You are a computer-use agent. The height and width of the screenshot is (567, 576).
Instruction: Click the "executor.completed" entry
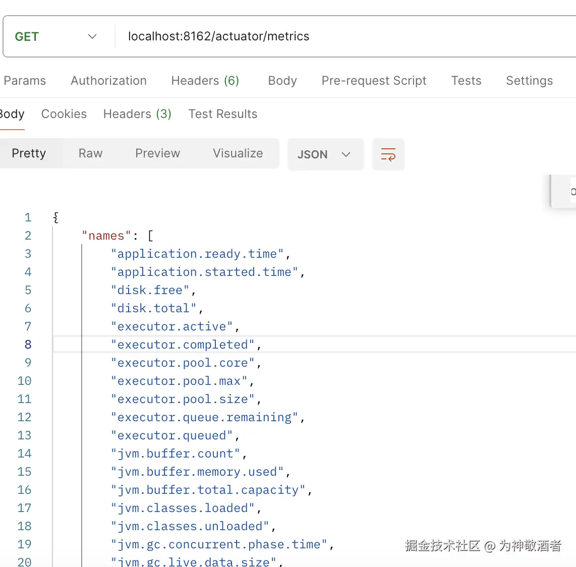[183, 345]
